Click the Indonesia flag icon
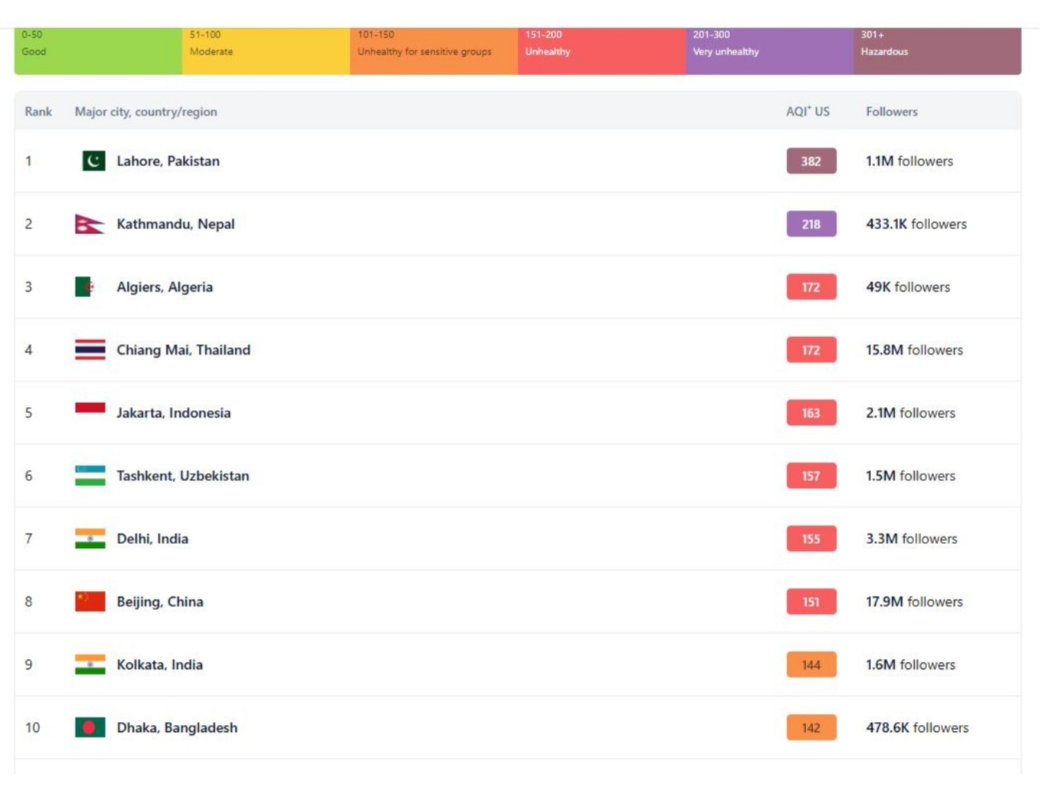 (90, 408)
